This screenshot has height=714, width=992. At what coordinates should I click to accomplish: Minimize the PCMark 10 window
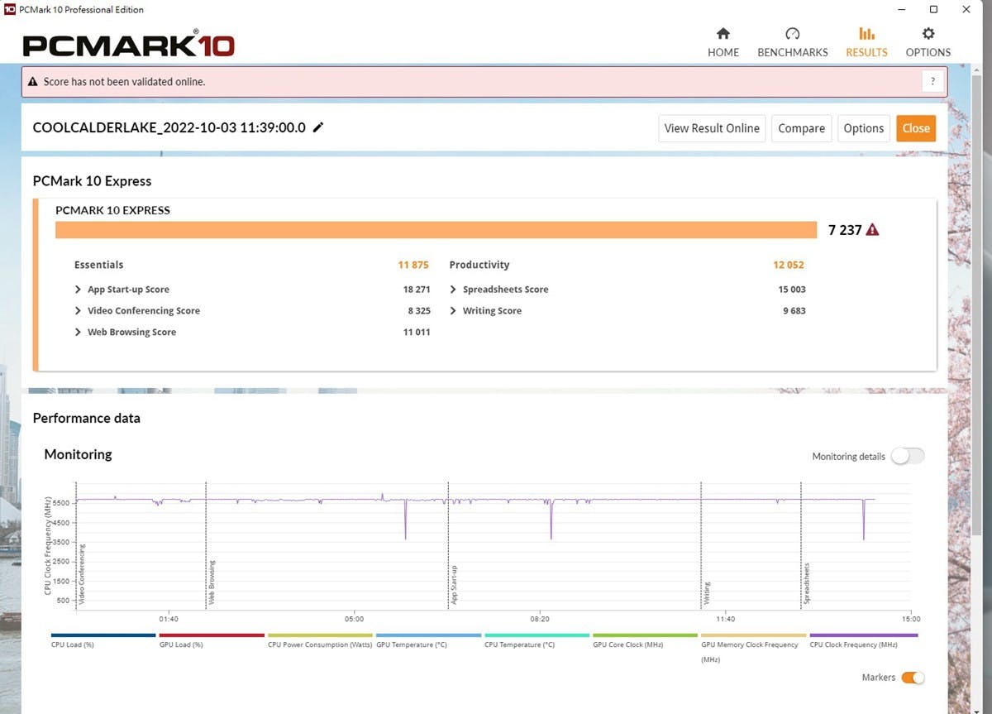click(900, 10)
